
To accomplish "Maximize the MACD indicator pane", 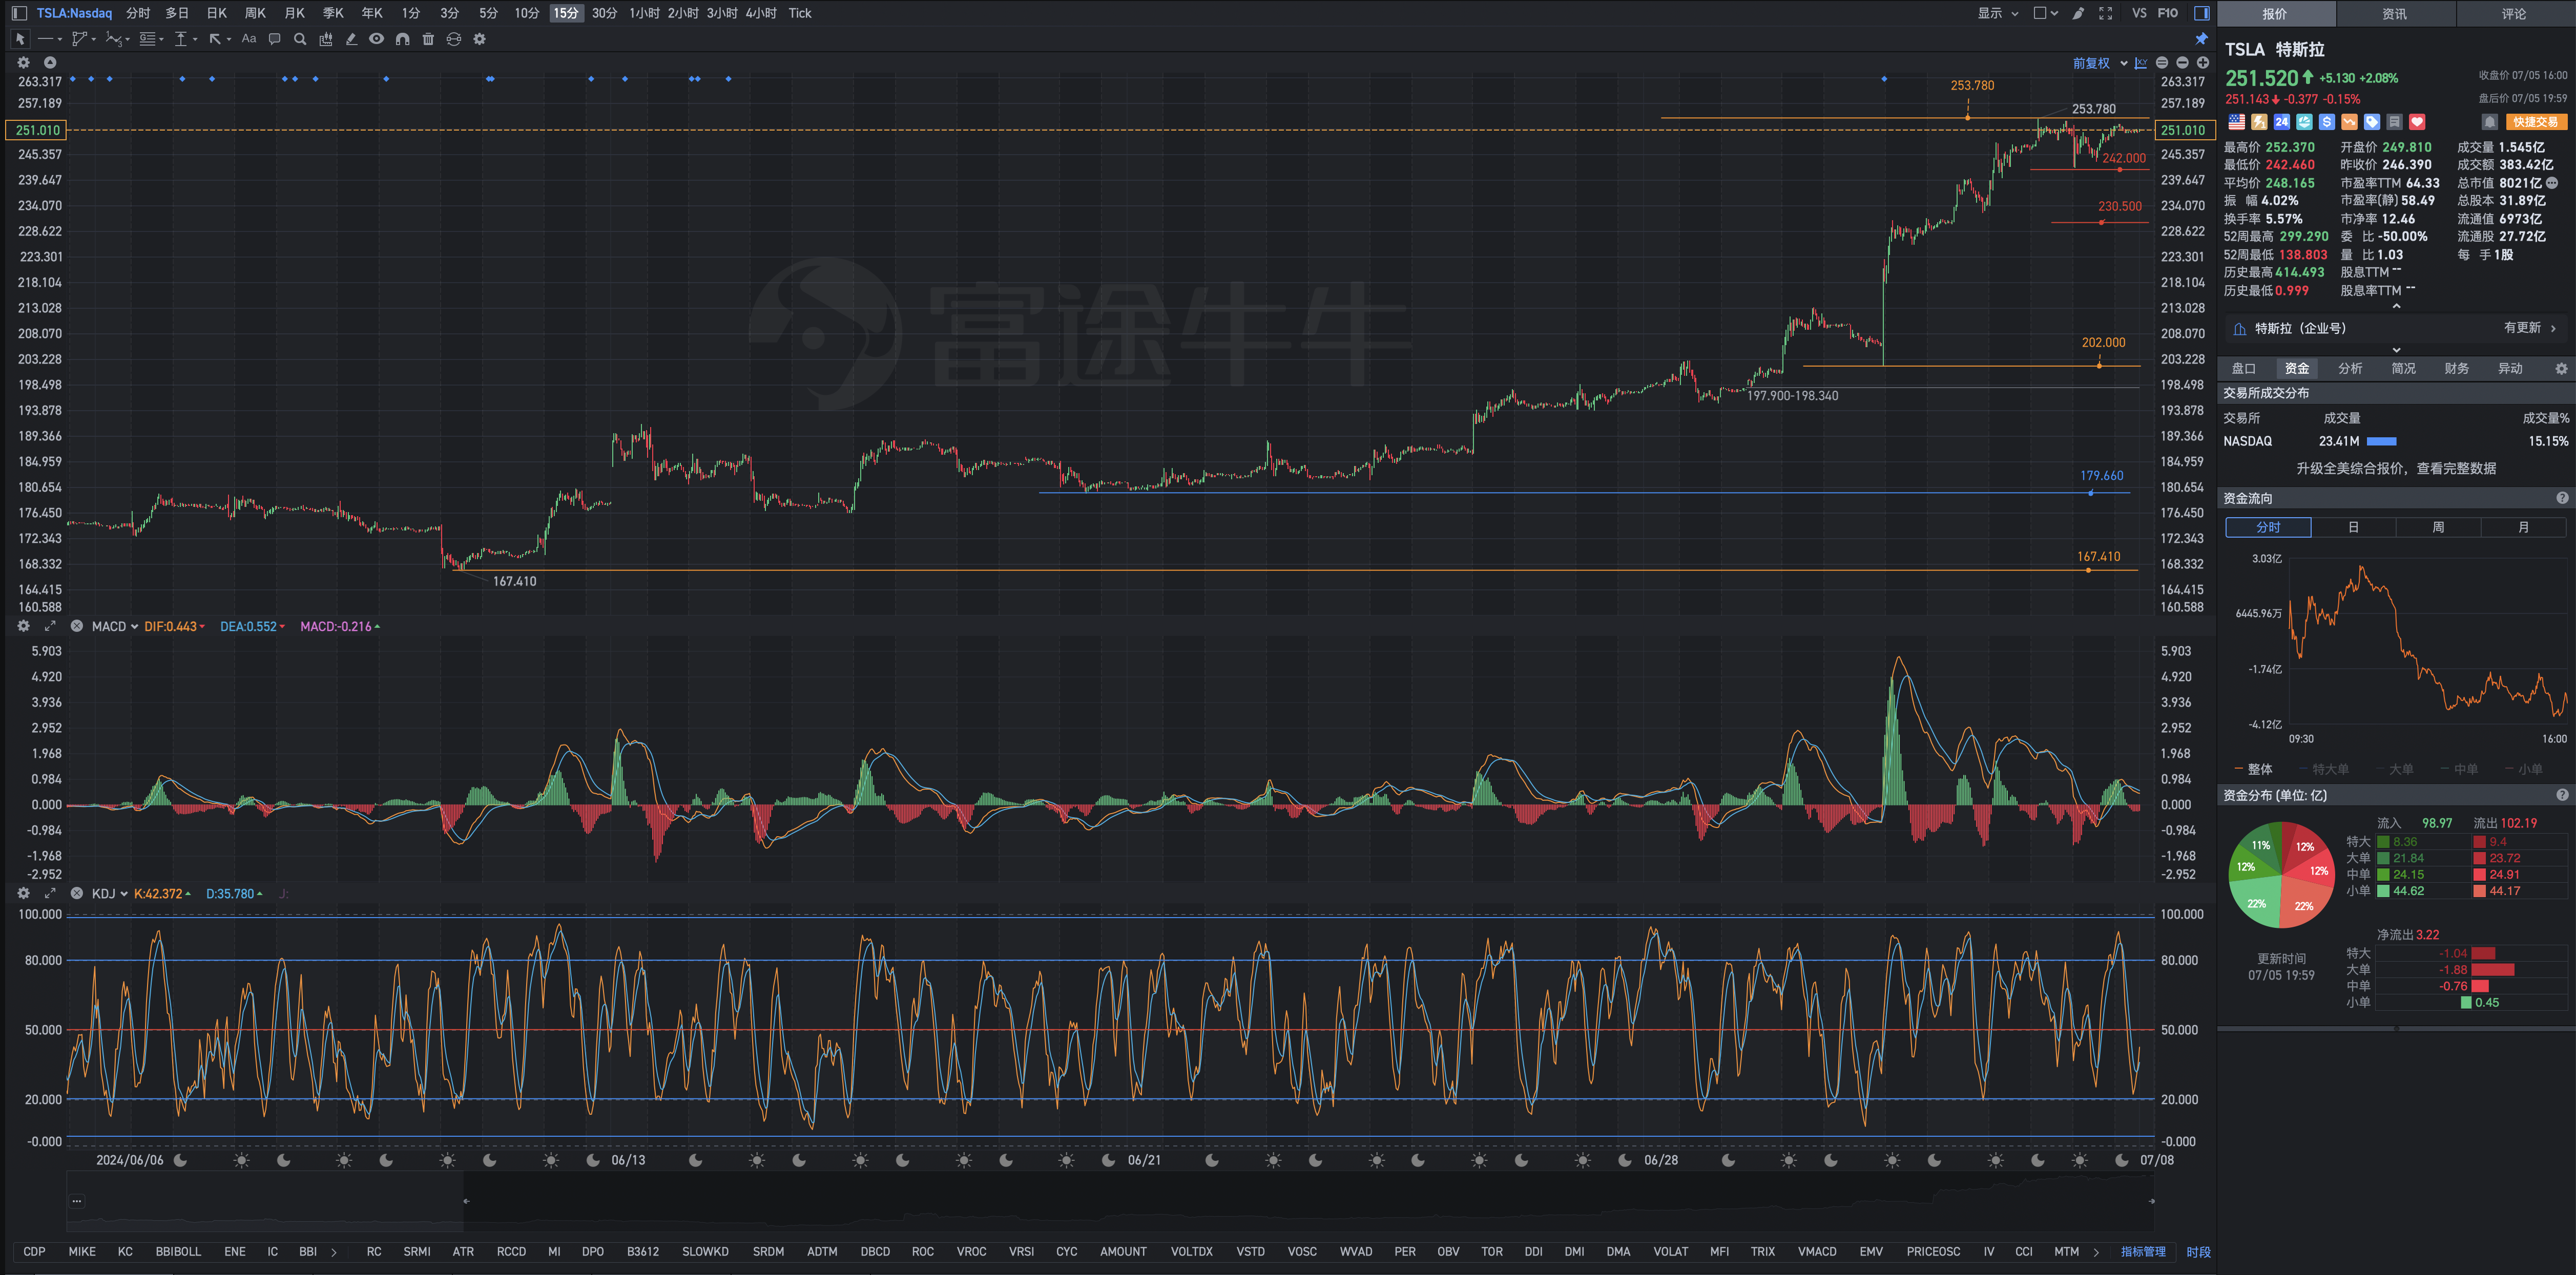I will [50, 627].
